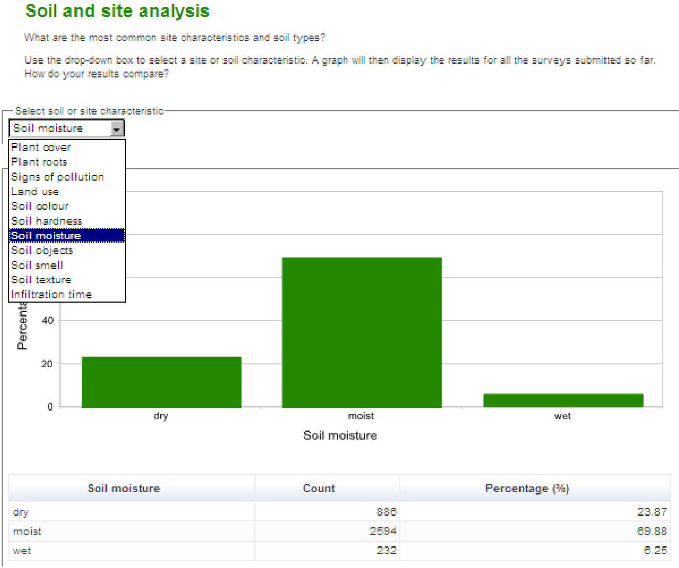
Task: Click the highlighted Soil moisture option
Action: (x=46, y=236)
